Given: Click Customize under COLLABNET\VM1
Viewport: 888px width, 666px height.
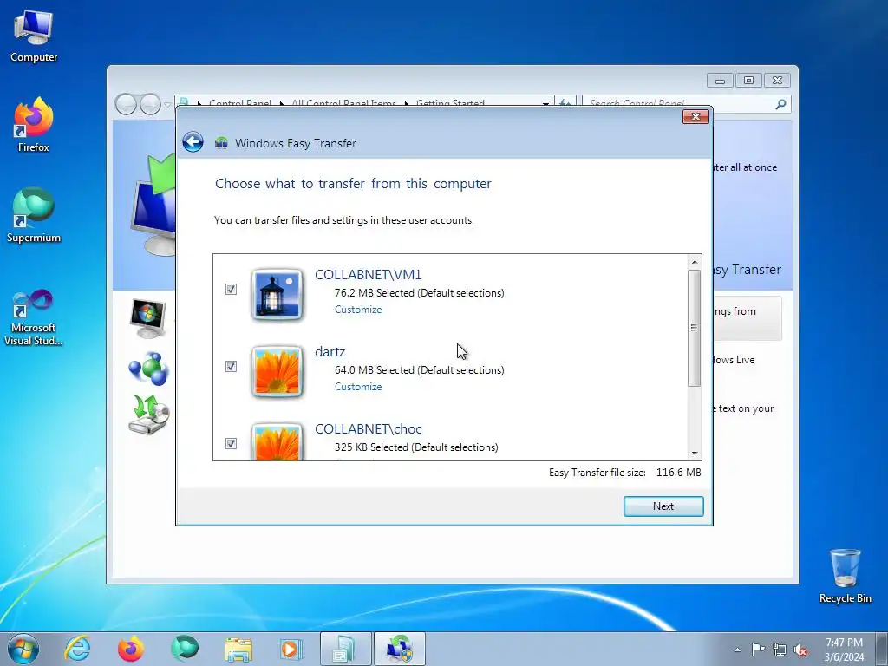Looking at the screenshot, I should (358, 310).
